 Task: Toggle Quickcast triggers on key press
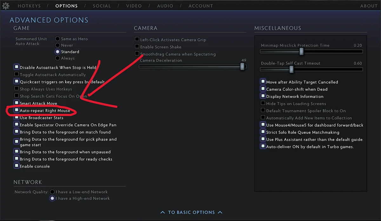pyautogui.click(x=17, y=81)
